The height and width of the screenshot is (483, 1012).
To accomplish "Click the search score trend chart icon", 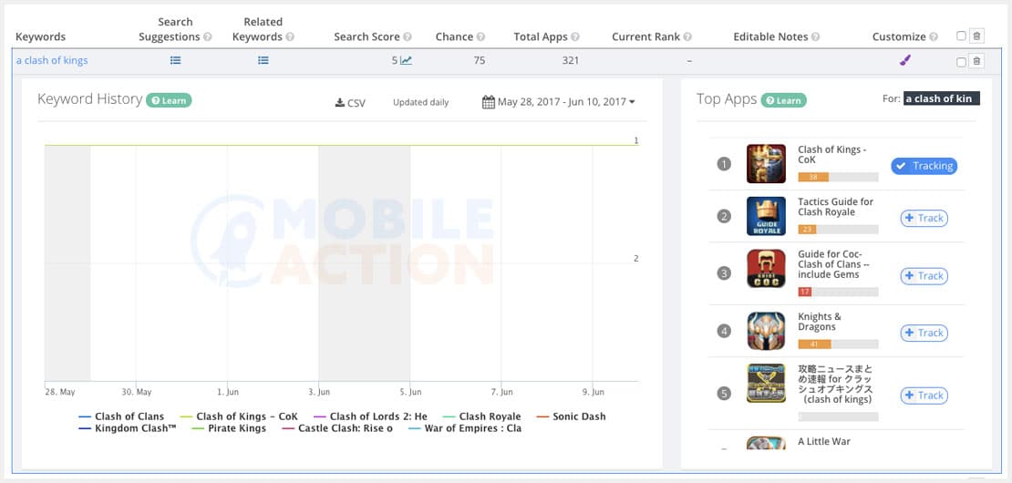I will pos(406,61).
